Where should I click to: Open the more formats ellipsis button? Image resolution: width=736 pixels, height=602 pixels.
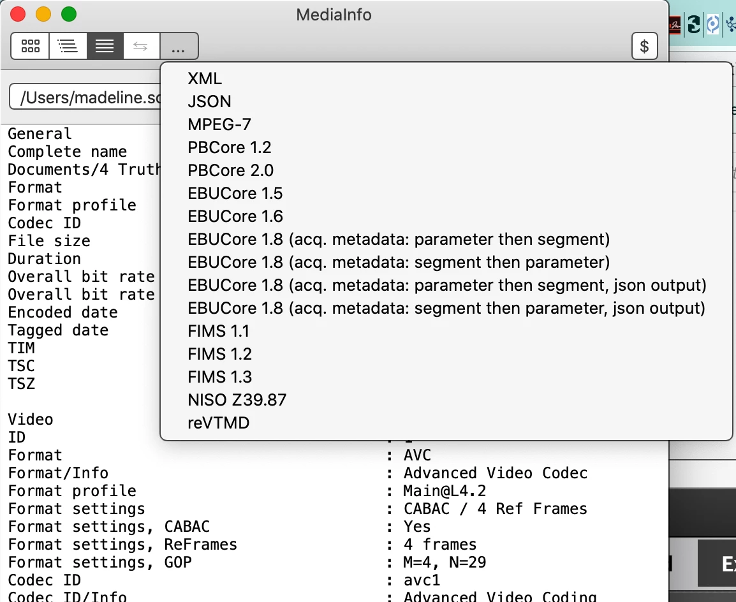coord(179,46)
